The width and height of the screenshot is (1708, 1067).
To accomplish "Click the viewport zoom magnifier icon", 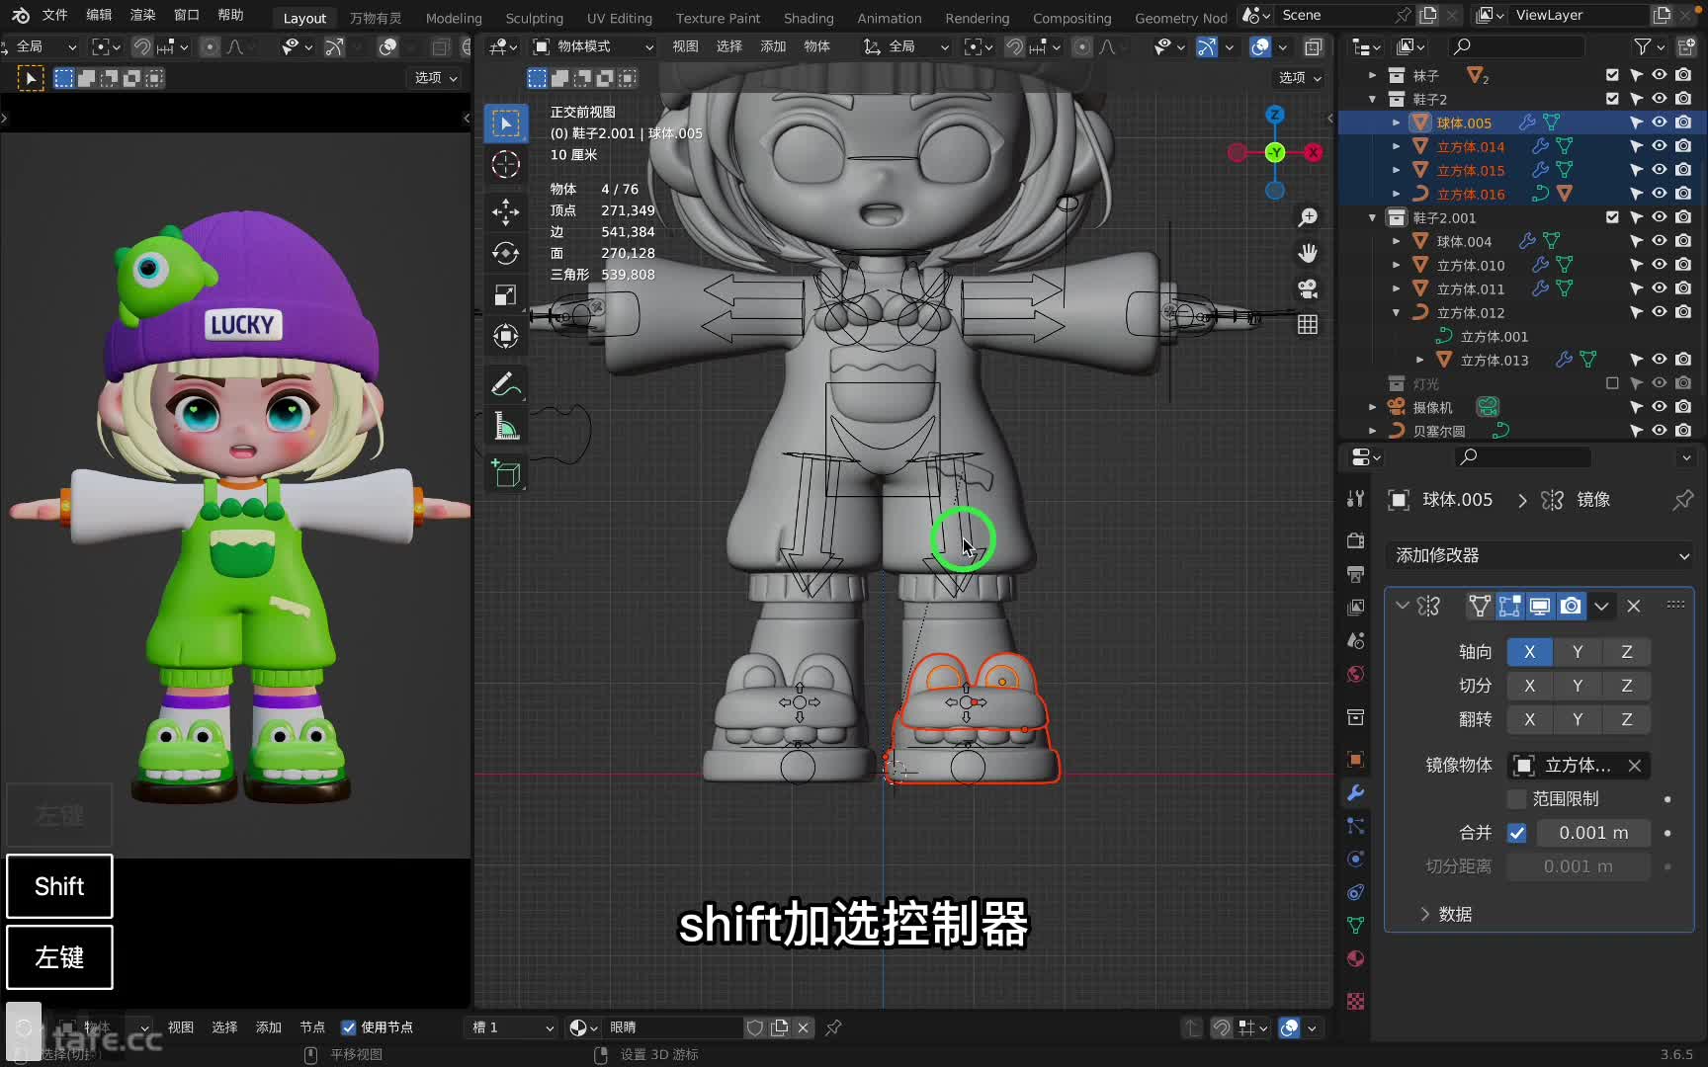I will pyautogui.click(x=1308, y=217).
